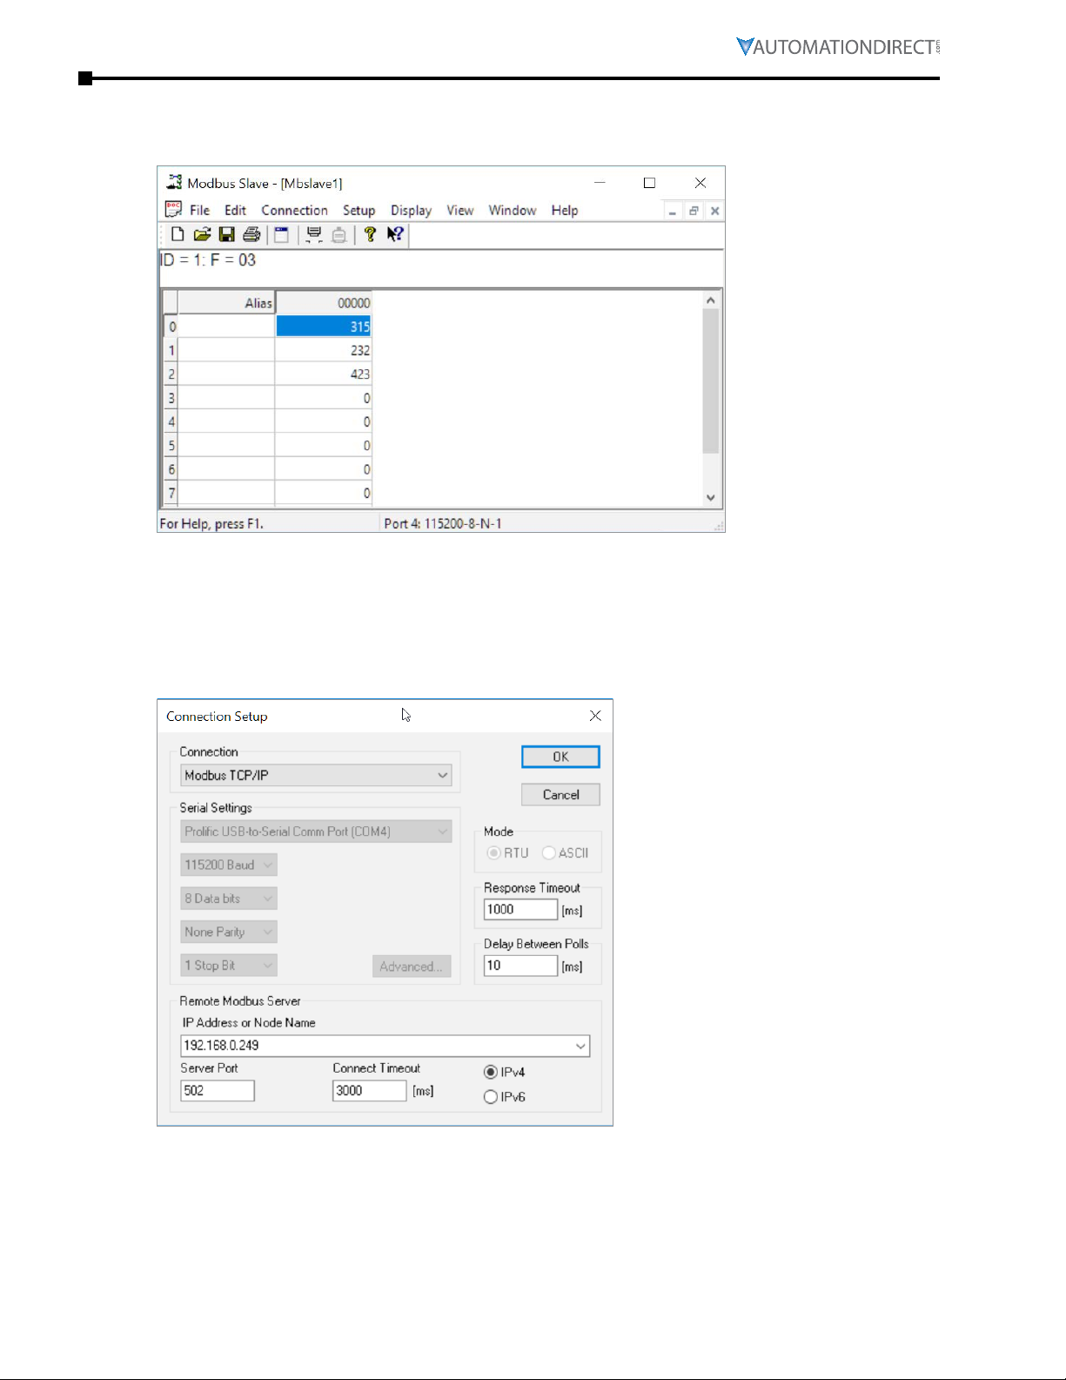Open the Connection menu
Screen dimensions: 1066x1380
point(294,211)
